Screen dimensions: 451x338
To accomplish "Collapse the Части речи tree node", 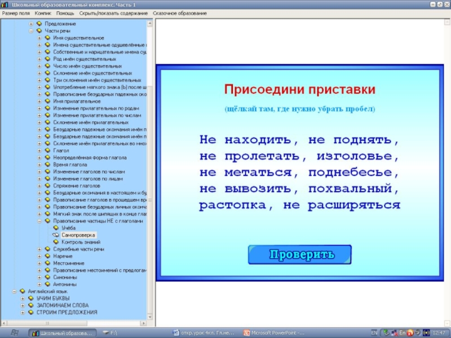I will click(x=31, y=31).
